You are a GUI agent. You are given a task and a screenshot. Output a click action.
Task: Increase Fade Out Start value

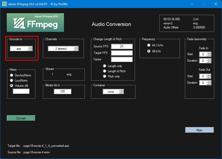click(209, 75)
